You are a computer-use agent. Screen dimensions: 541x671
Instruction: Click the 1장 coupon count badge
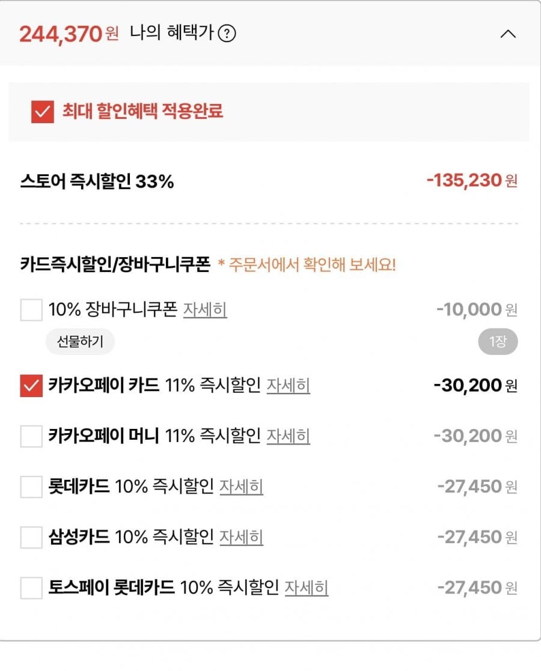pyautogui.click(x=498, y=342)
